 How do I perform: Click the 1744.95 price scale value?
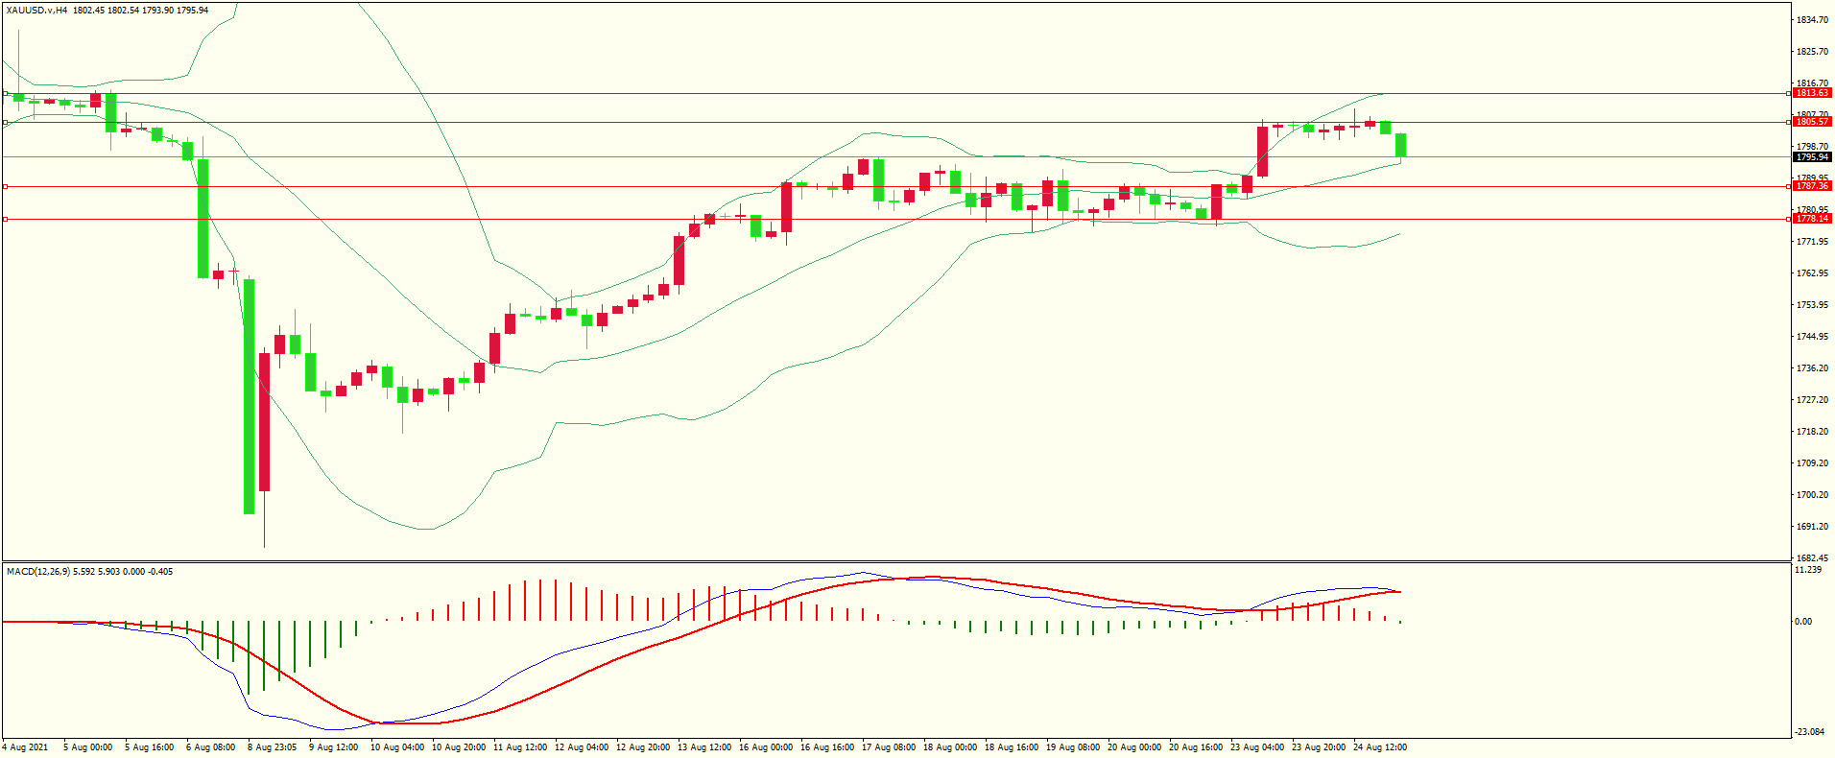(x=1812, y=337)
